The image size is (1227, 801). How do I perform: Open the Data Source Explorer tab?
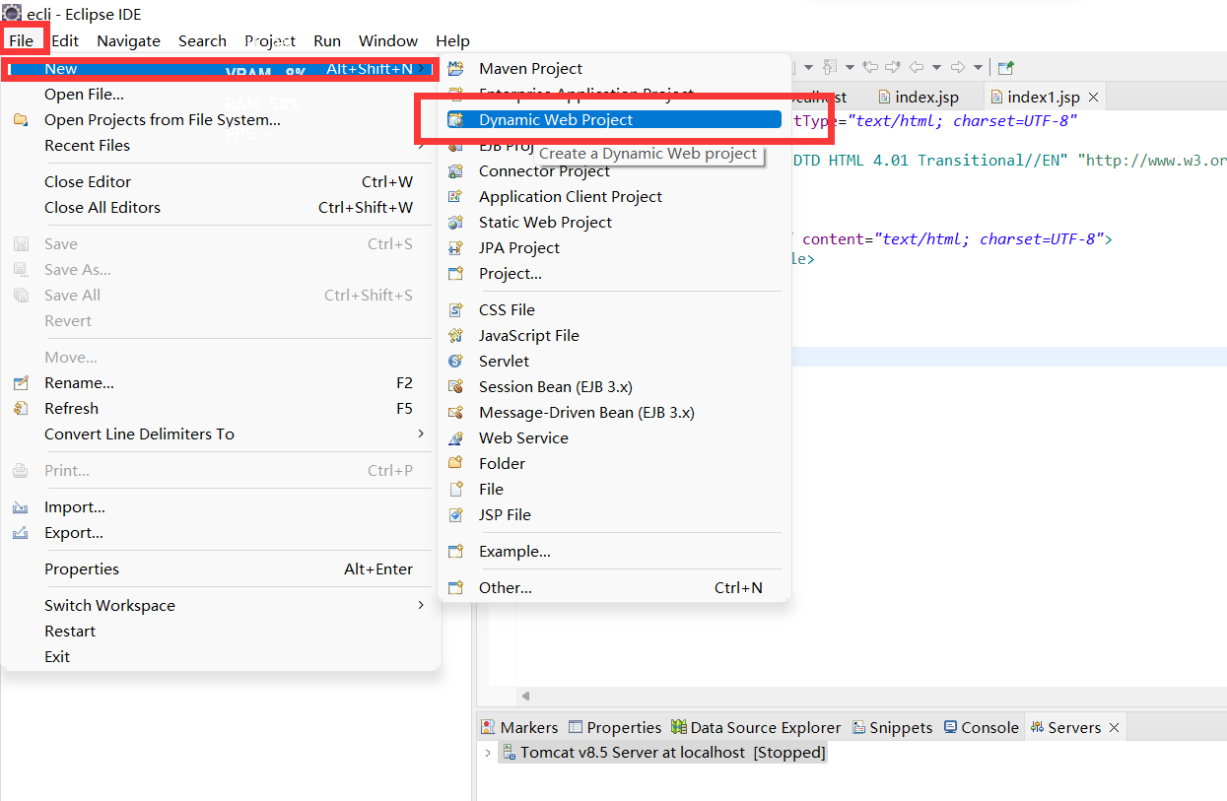756,727
